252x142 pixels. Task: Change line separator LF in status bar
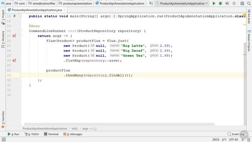click(x=224, y=139)
